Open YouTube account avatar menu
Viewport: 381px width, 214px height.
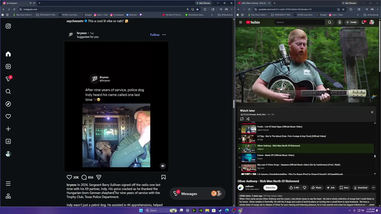[x=372, y=22]
